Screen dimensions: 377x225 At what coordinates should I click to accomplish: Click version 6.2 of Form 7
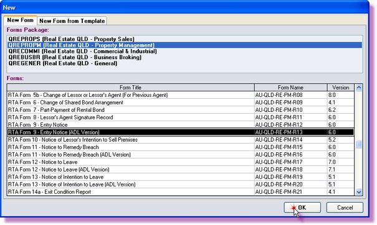click(332, 110)
